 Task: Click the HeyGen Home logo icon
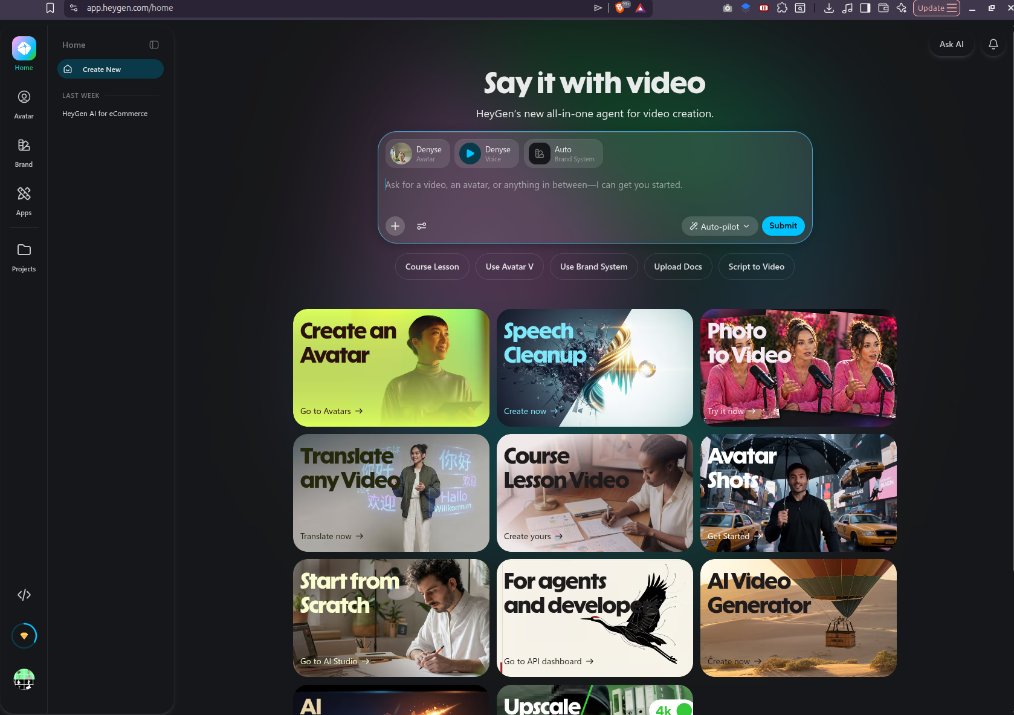tap(24, 48)
